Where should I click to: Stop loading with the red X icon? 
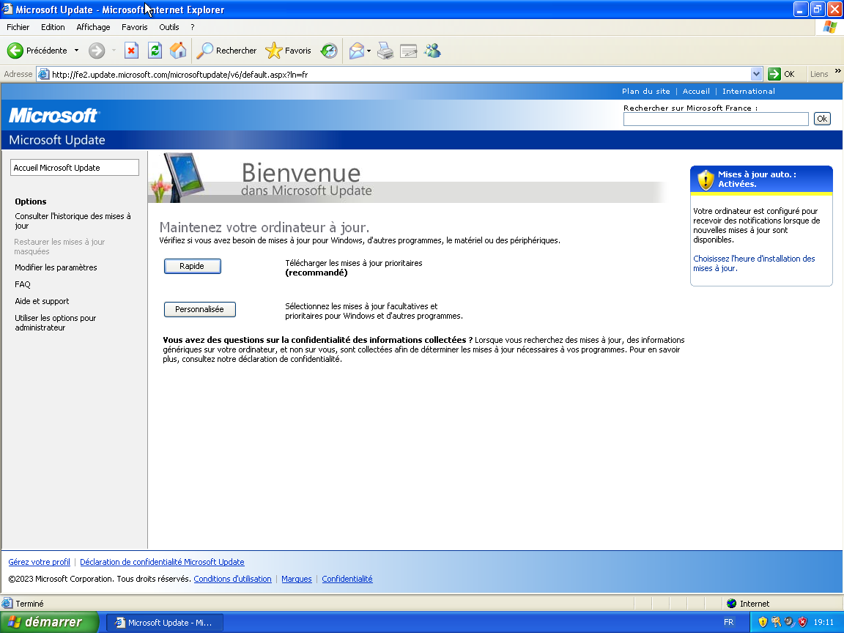(131, 51)
